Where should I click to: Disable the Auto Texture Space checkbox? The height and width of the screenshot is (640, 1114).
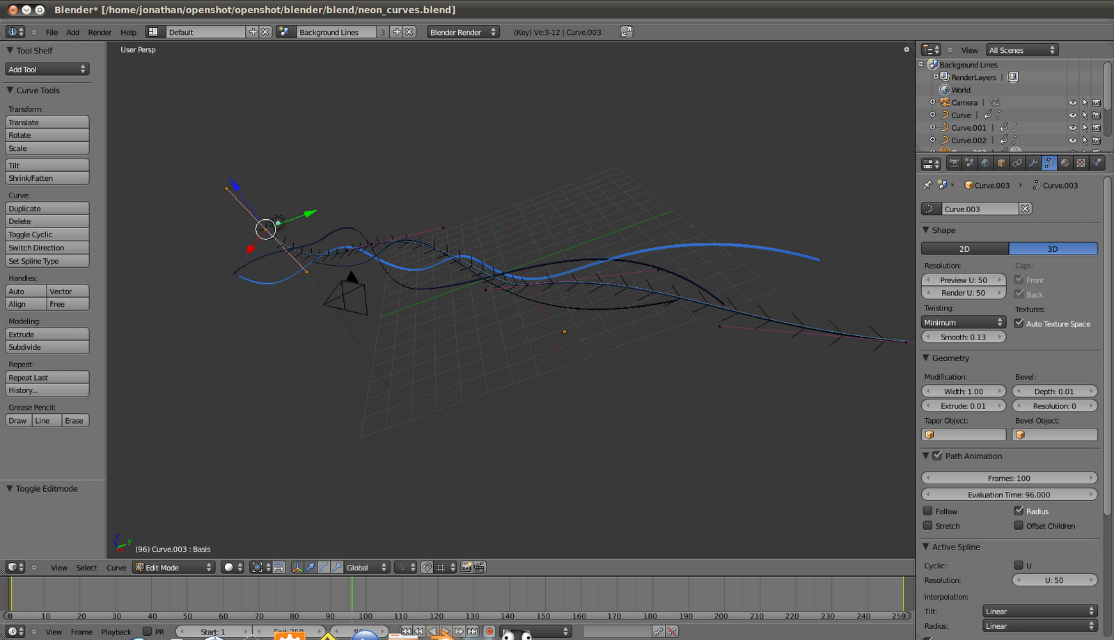[x=1019, y=323]
